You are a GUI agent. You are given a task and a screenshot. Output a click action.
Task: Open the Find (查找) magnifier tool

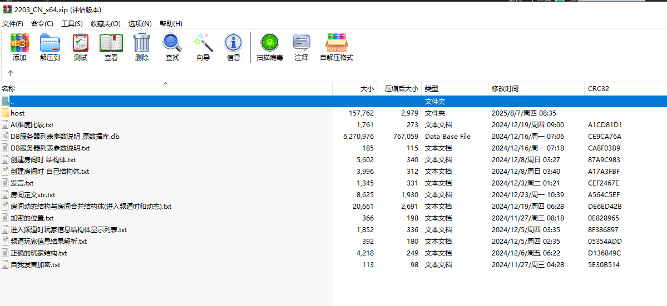(172, 43)
